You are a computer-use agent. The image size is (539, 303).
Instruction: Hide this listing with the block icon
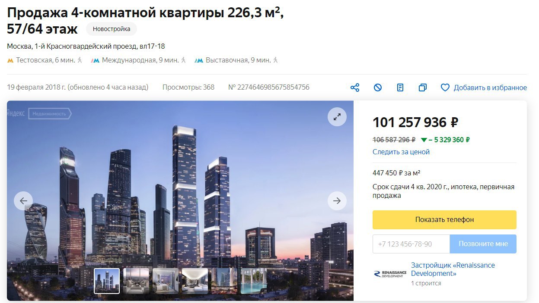click(378, 87)
